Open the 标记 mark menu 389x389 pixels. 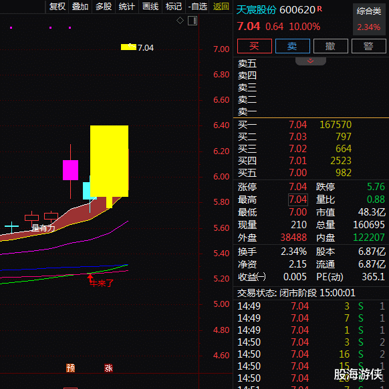tap(174, 7)
